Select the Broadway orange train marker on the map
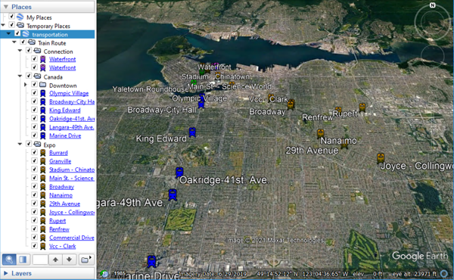The width and height of the screenshot is (454, 280). (291, 104)
